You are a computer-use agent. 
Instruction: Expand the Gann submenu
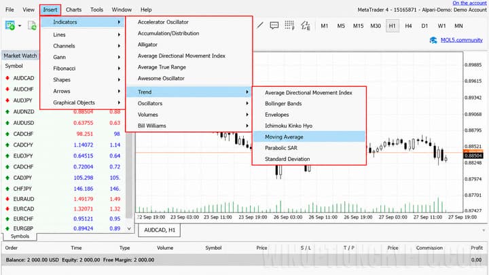tap(83, 57)
